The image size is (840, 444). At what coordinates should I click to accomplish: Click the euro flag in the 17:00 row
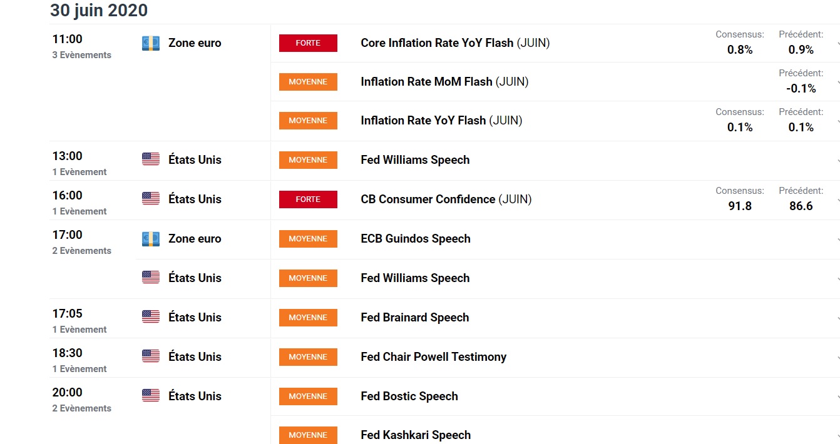click(x=151, y=238)
